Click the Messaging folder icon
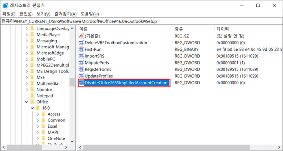 32,41
